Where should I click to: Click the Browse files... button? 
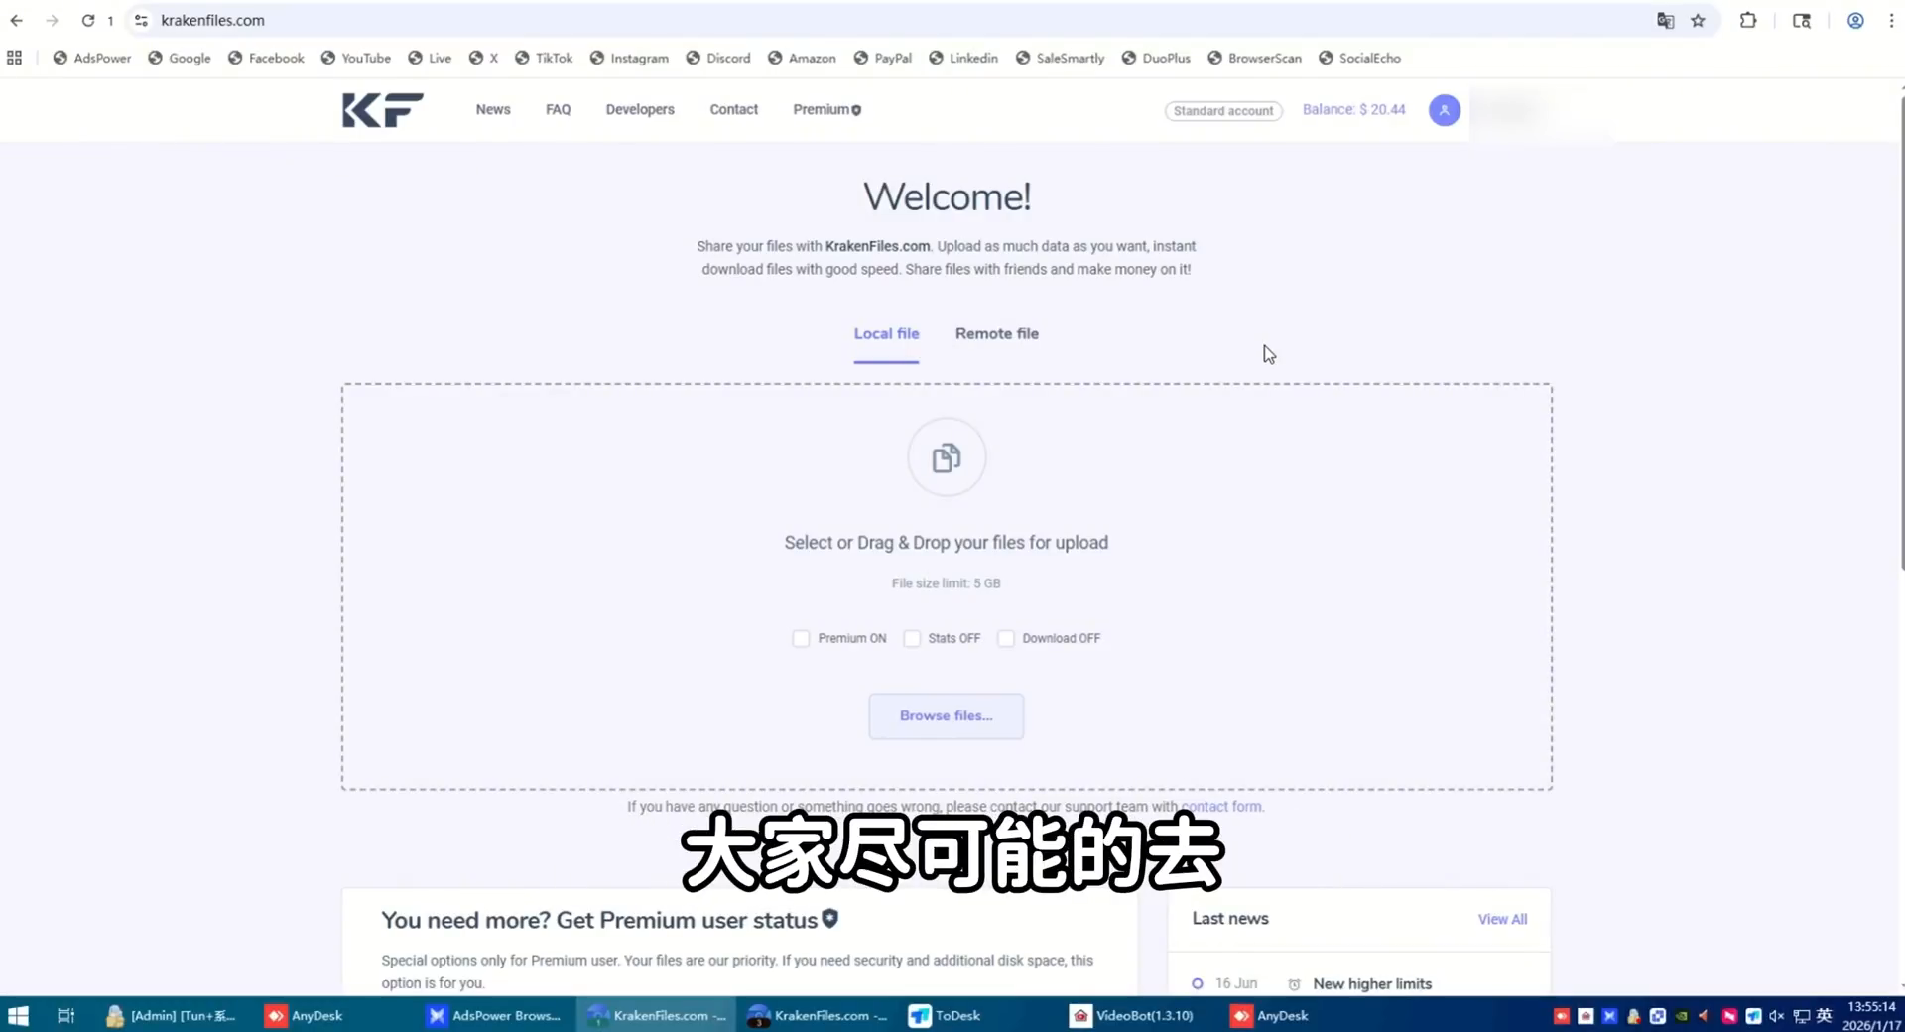pyautogui.click(x=946, y=715)
